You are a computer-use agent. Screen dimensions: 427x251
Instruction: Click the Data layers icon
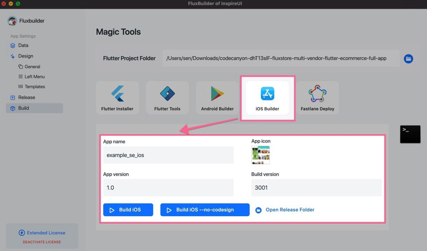pos(13,46)
